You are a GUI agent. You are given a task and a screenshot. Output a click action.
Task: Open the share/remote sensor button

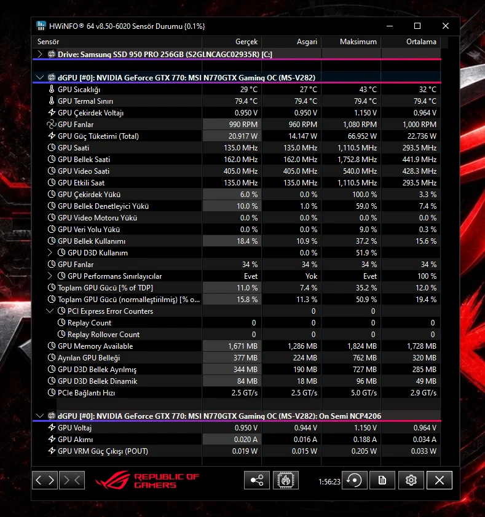pyautogui.click(x=257, y=480)
